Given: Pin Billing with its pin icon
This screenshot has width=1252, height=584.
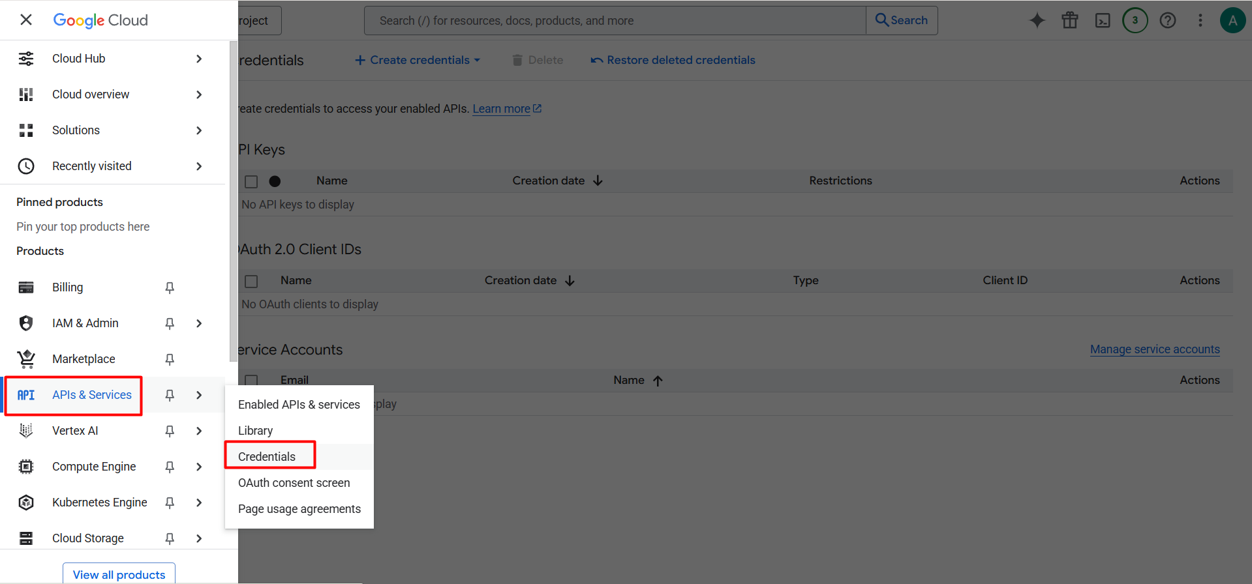Looking at the screenshot, I should point(170,287).
